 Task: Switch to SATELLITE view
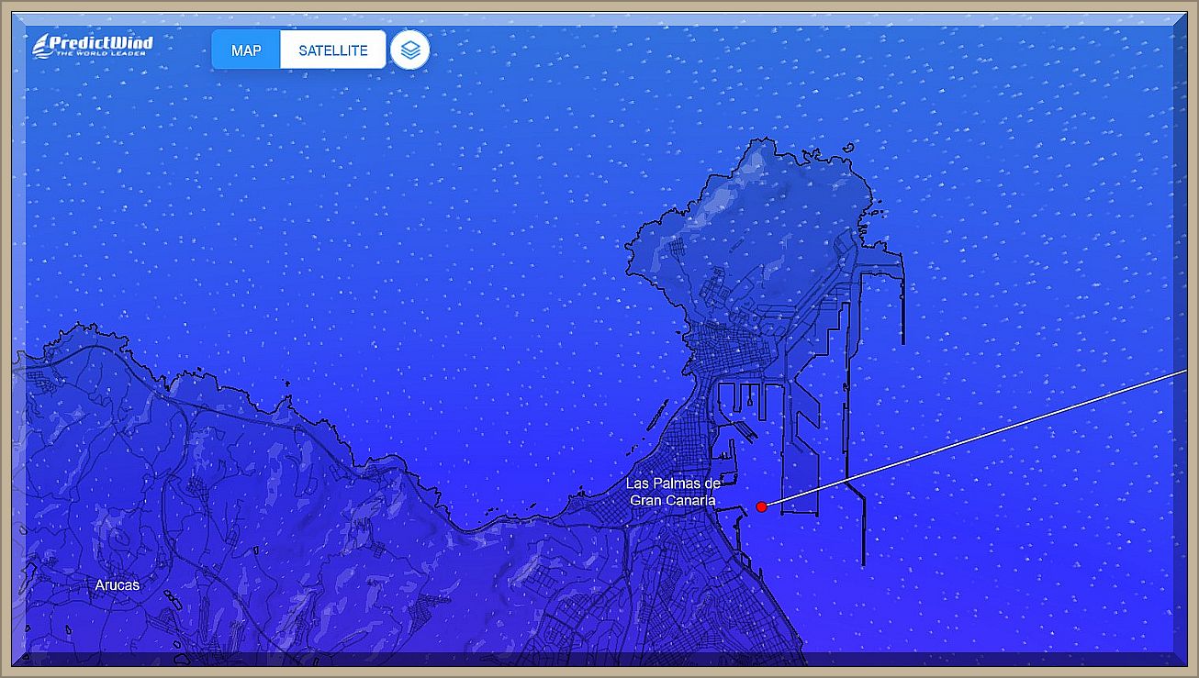click(x=332, y=50)
